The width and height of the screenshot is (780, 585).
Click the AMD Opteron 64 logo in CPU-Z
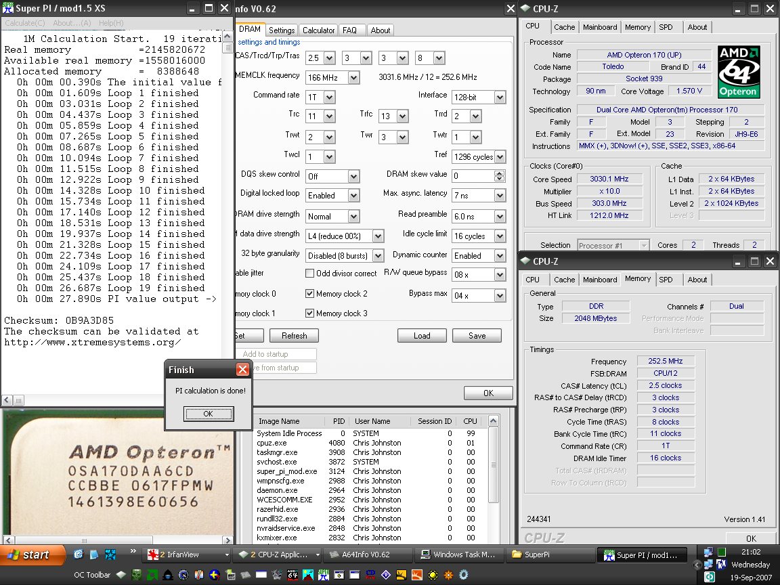pos(739,72)
